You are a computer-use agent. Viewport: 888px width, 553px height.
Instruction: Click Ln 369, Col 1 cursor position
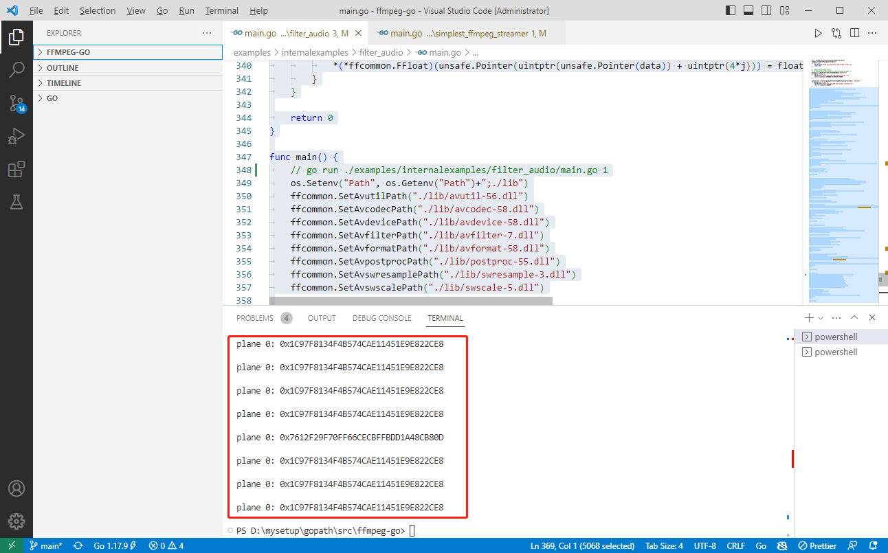(582, 545)
